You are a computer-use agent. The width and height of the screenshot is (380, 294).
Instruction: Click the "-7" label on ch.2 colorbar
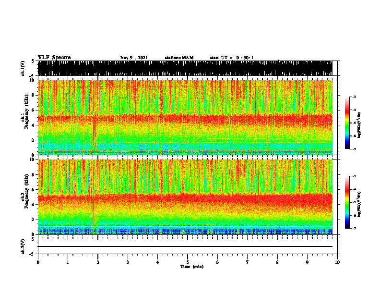[354, 228]
